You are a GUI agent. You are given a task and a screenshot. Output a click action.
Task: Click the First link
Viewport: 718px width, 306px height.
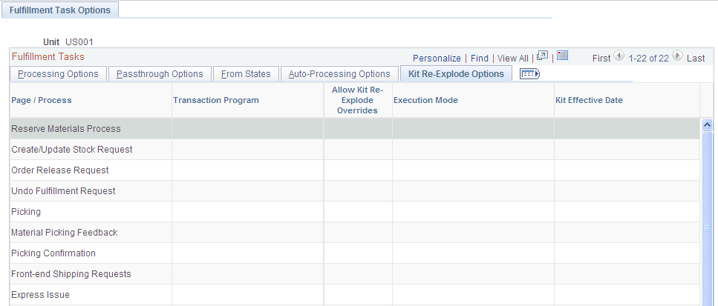pos(601,58)
